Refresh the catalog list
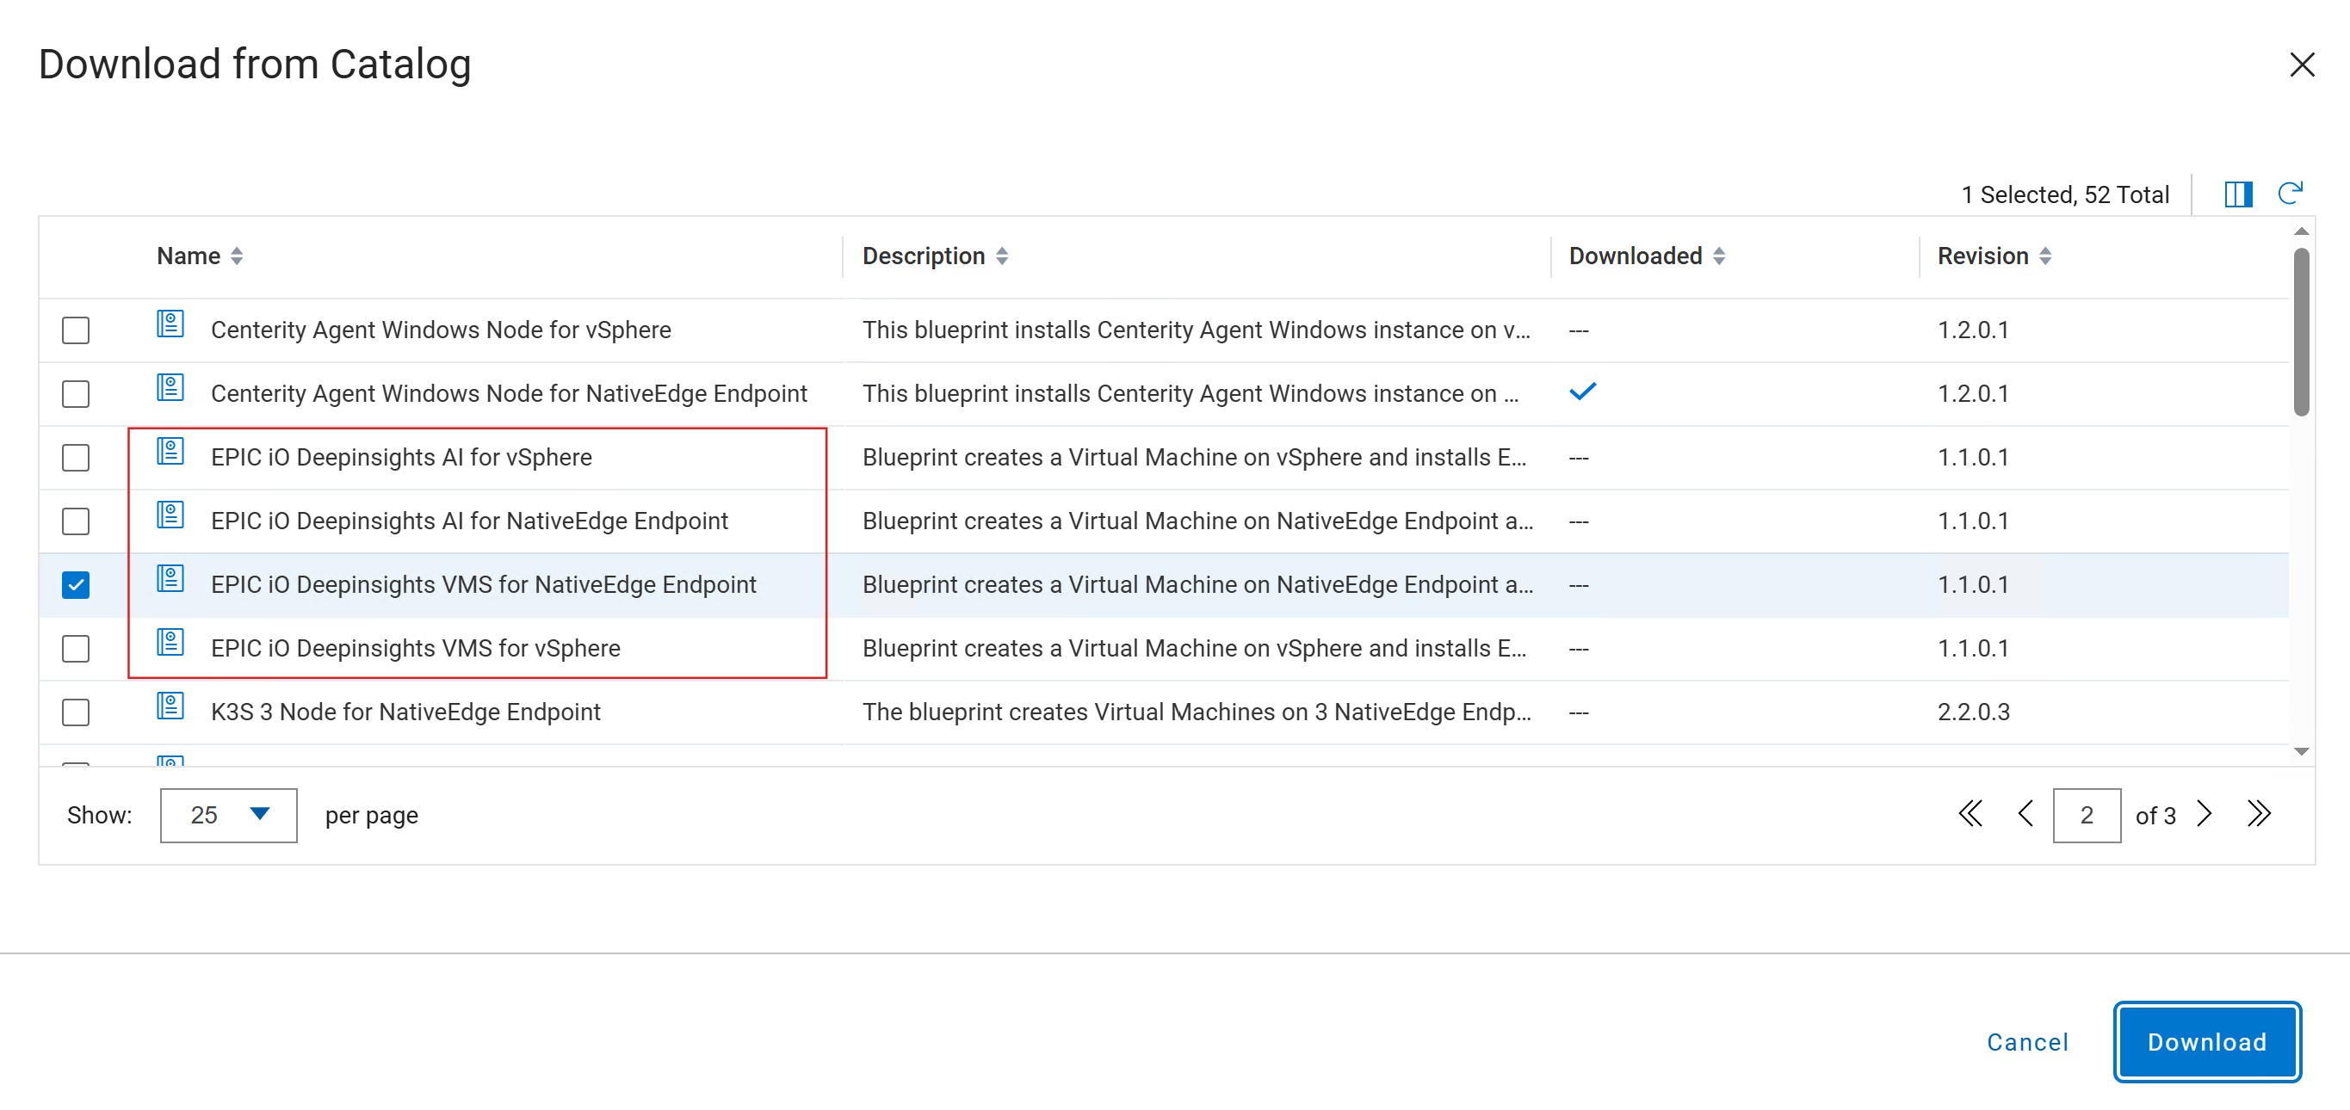 2290,194
